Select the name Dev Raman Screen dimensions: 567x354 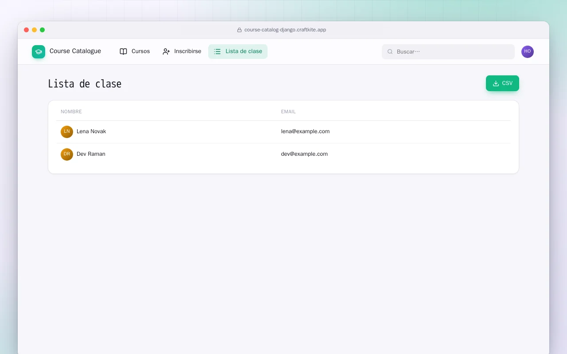tap(91, 154)
